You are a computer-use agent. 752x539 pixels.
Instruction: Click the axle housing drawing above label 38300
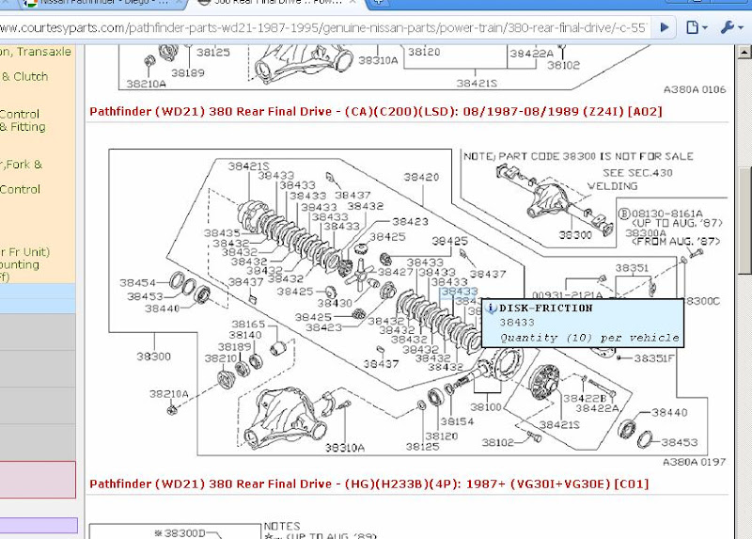click(x=556, y=198)
